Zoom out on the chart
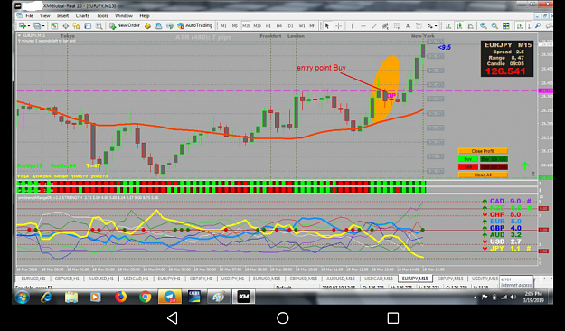The height and width of the screenshot is (331, 565). pyautogui.click(x=494, y=25)
